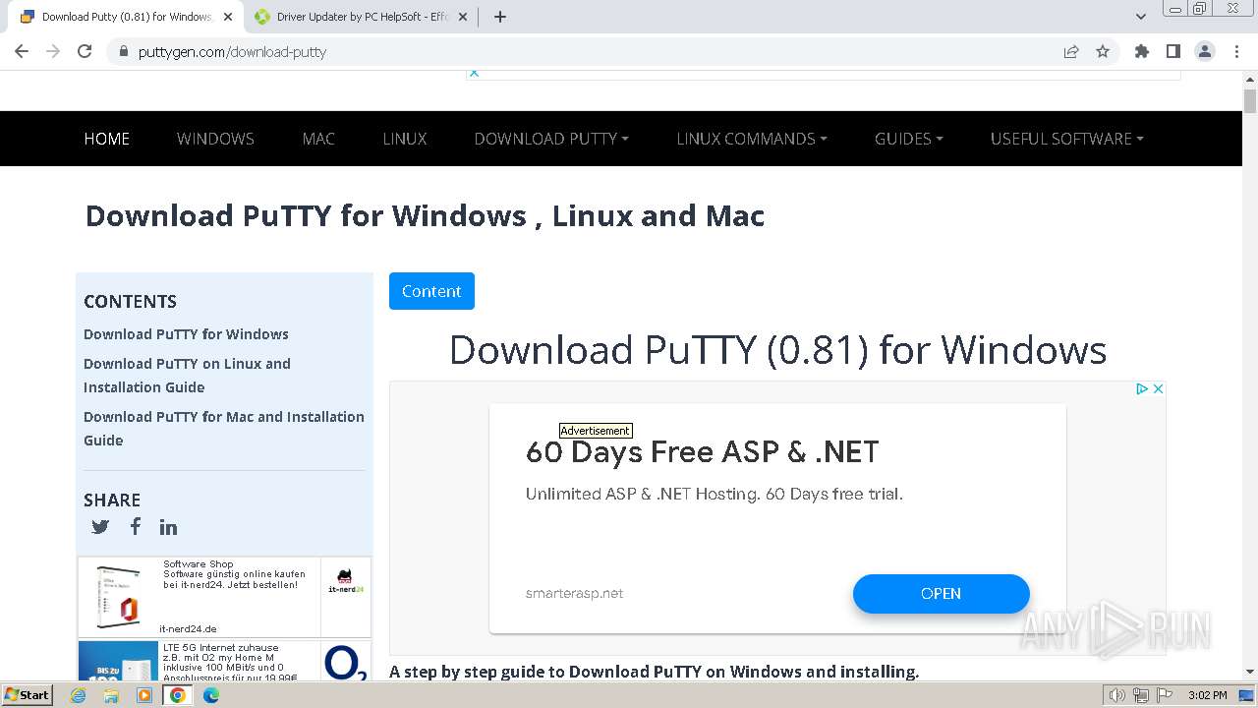1258x708 pixels.
Task: Expand the Guides nav dropdown
Action: click(909, 139)
